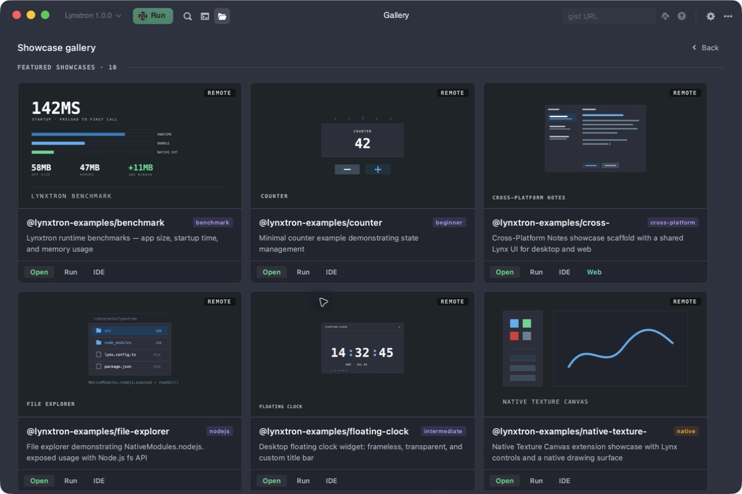Screen dimensions: 742x494
Task: Click REMOTE badge on floating clock card
Action: pyautogui.click(x=452, y=302)
